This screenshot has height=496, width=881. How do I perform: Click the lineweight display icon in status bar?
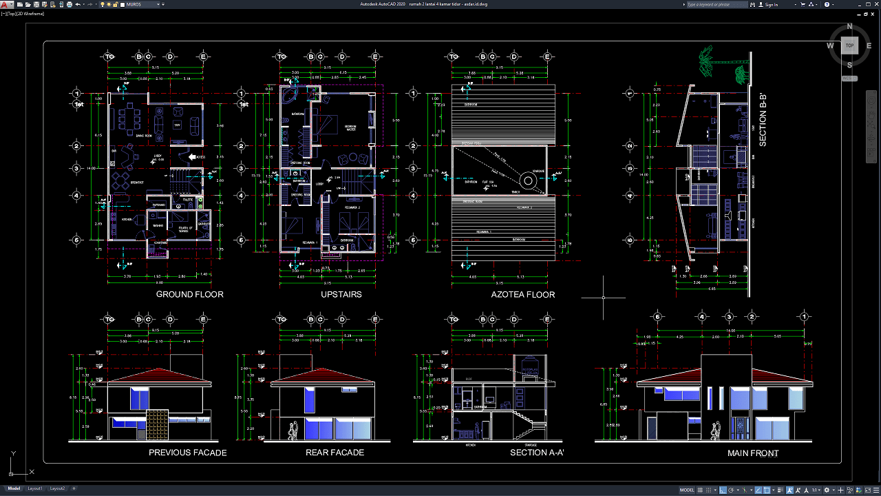781,490
